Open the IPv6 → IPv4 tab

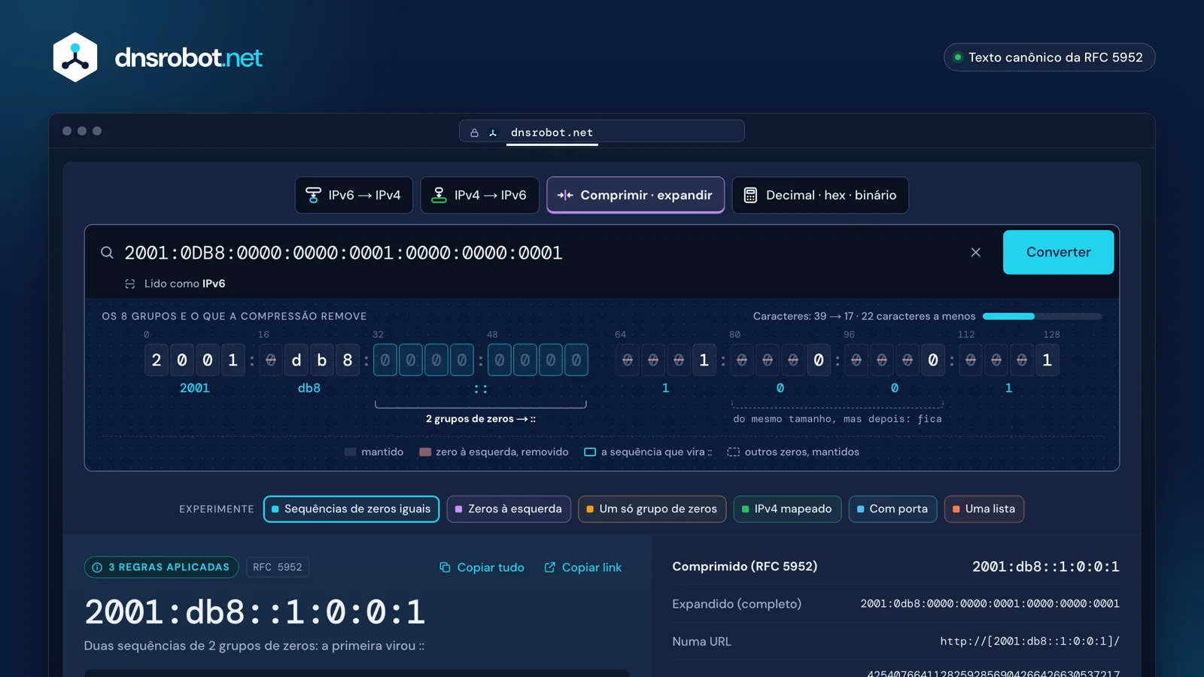tap(354, 196)
